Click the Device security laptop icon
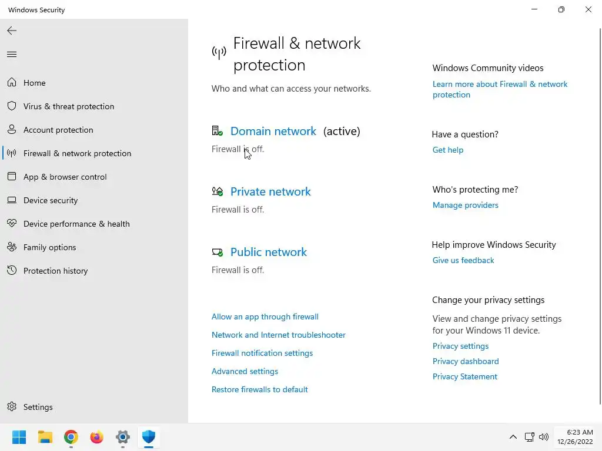 point(12,200)
